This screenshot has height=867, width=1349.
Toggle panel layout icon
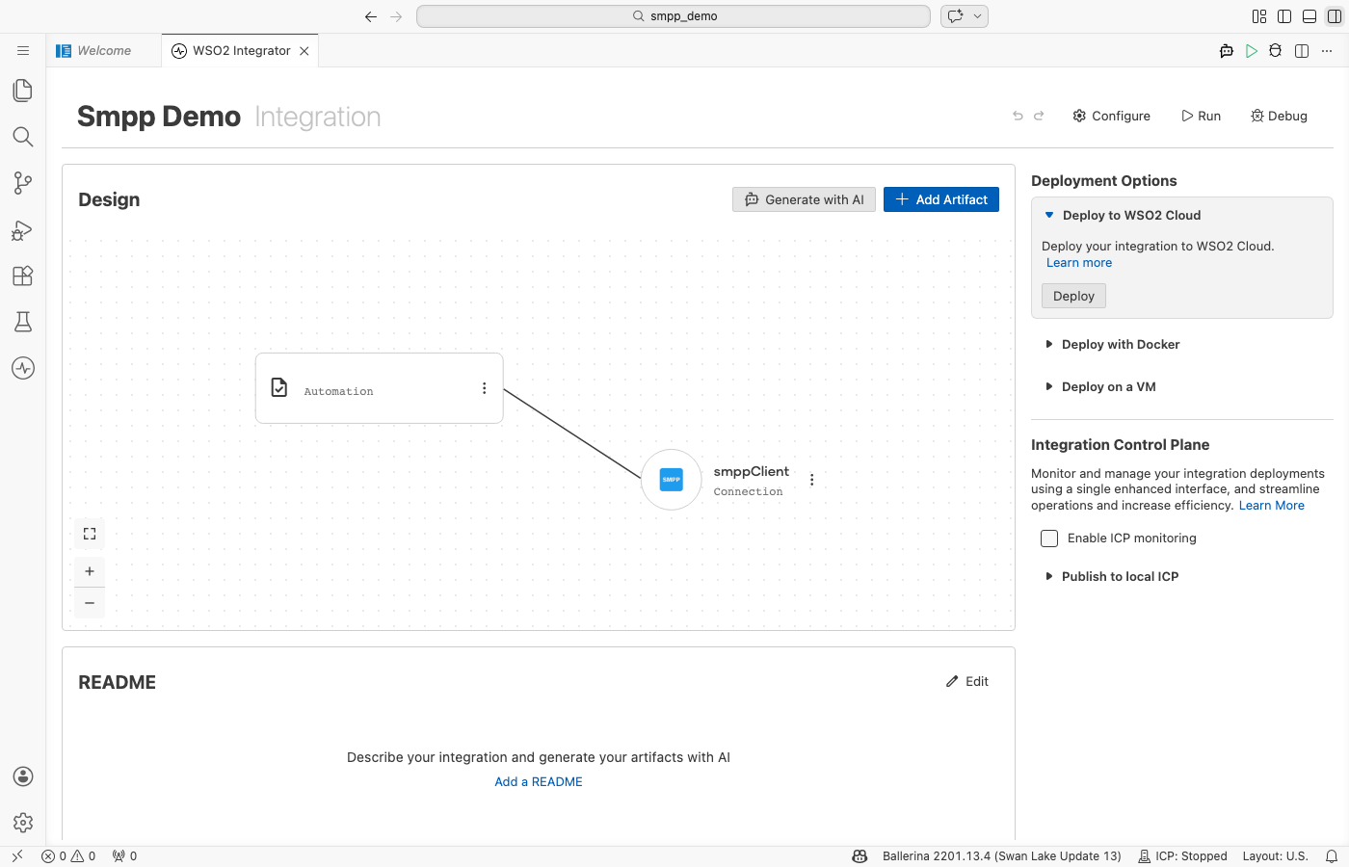tap(1309, 16)
